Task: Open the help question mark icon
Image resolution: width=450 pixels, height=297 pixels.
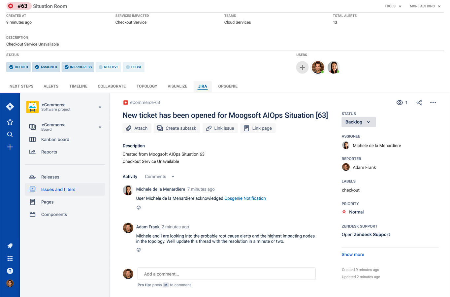Action: click(10, 271)
